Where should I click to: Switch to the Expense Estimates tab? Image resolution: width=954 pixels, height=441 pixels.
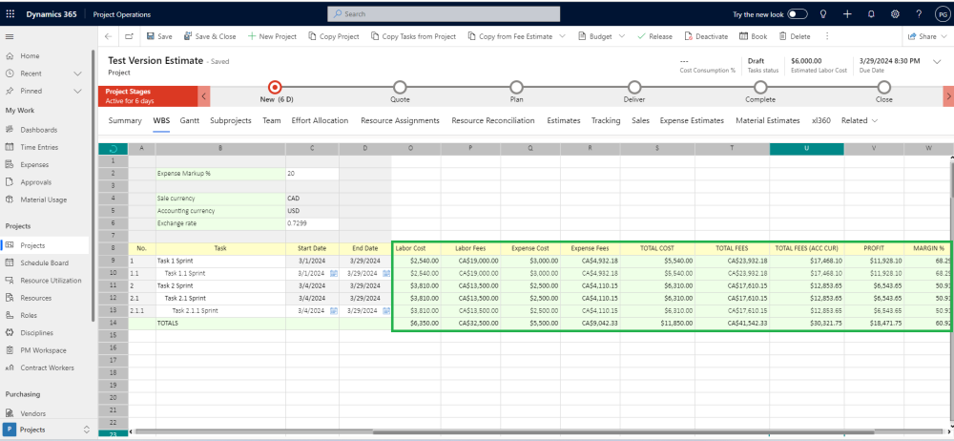[x=692, y=120]
